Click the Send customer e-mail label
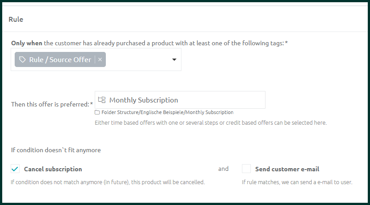This screenshot has width=370, height=205. click(x=287, y=169)
